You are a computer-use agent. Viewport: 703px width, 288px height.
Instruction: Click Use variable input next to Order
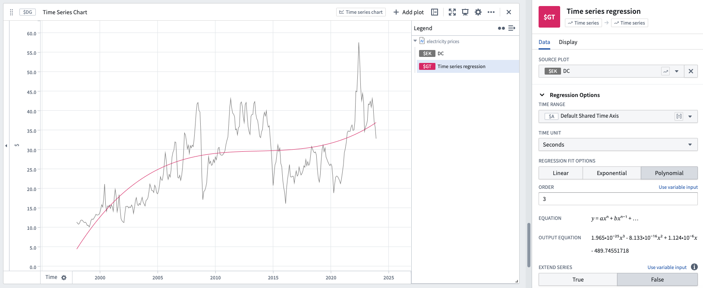point(678,187)
